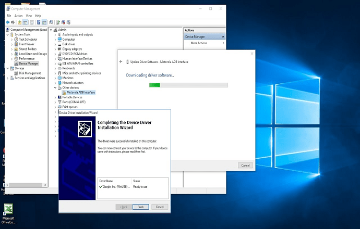The height and width of the screenshot is (229, 360).
Task: Select Mice and other pointing devices
Action: pyautogui.click(x=81, y=73)
